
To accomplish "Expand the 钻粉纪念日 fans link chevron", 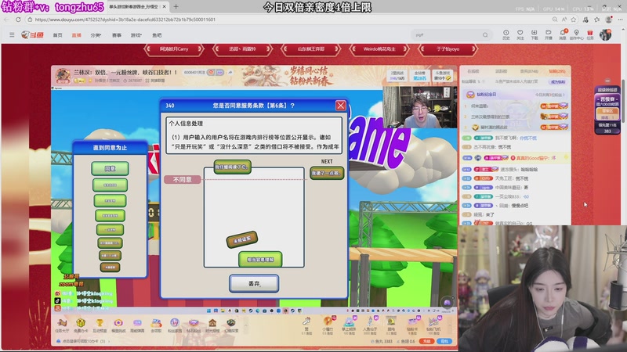I will click(564, 95).
